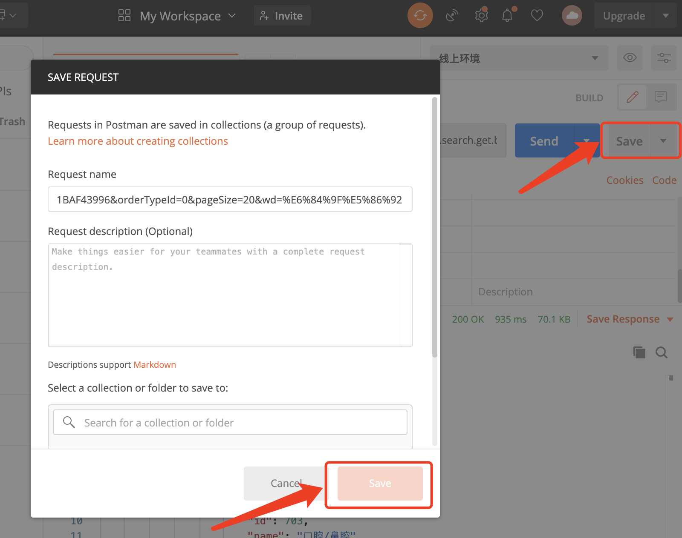Image resolution: width=682 pixels, height=538 pixels.
Task: Click the 935 ms response time
Action: 511,319
